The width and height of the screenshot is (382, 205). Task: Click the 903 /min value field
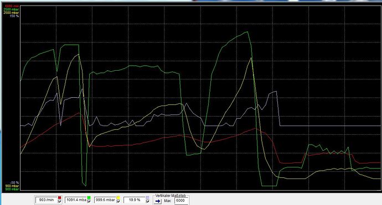[x=46, y=200]
